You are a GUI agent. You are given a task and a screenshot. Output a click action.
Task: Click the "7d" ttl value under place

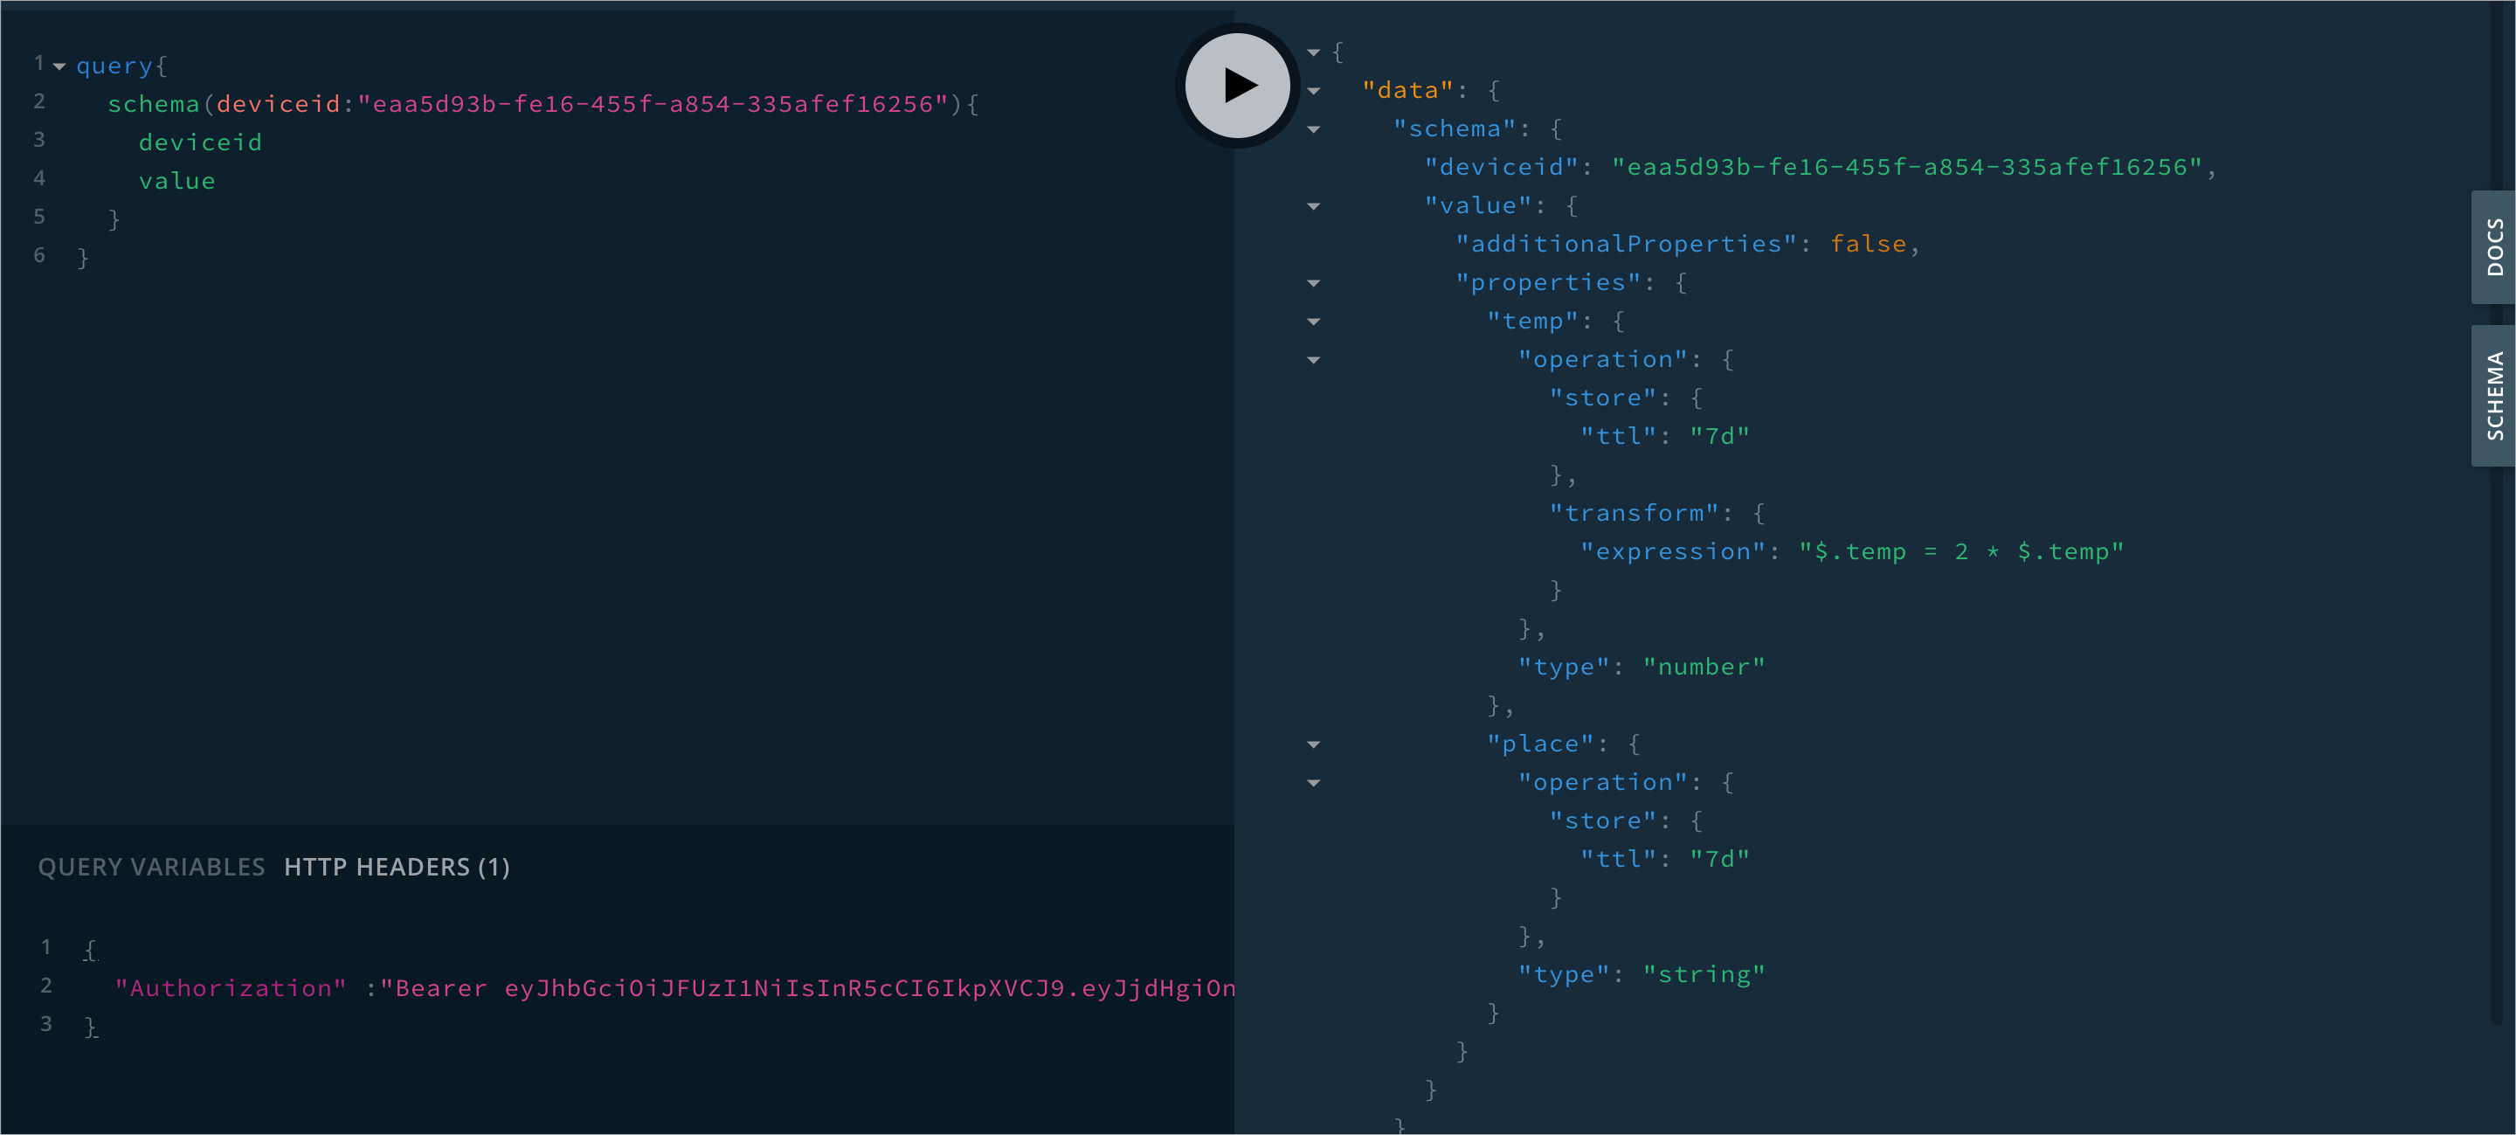tap(1720, 859)
